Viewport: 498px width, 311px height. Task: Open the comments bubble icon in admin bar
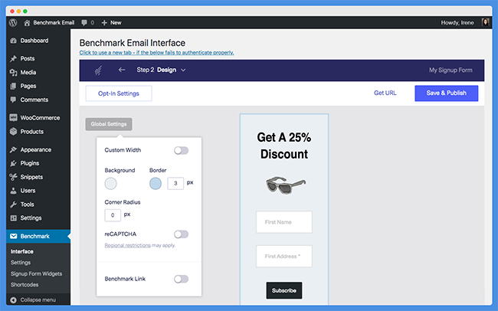click(x=84, y=22)
